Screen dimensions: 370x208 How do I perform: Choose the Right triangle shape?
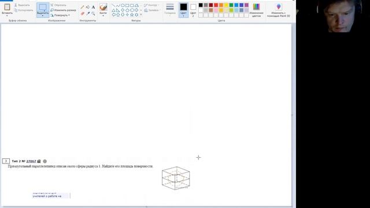click(x=118, y=10)
